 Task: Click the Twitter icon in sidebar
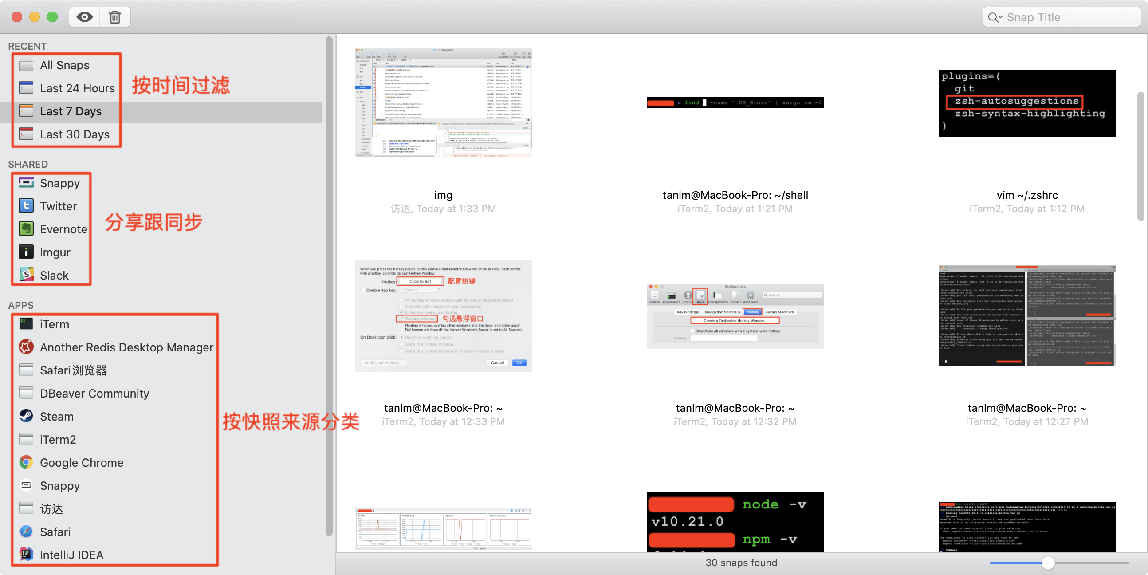coord(26,206)
